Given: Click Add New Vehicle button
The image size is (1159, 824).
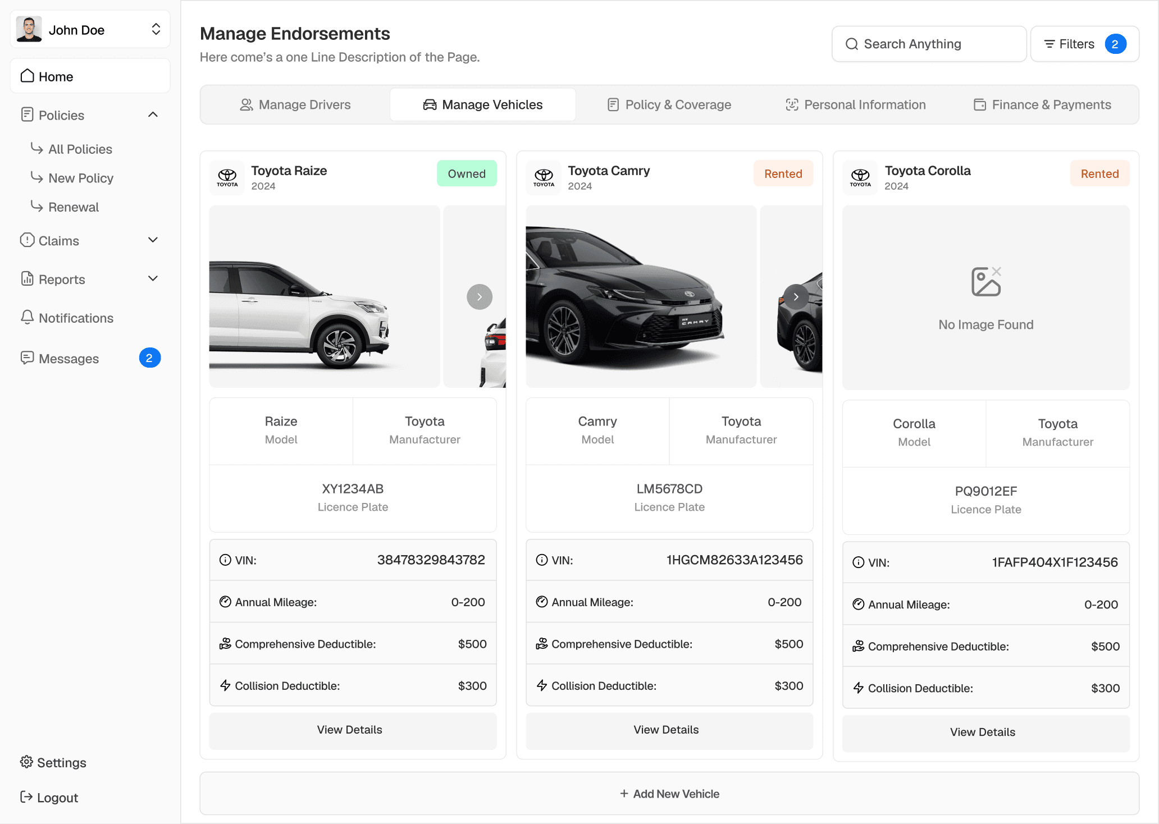Looking at the screenshot, I should (x=669, y=794).
